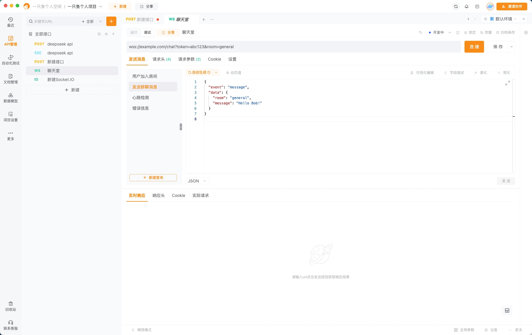Viewport: 532px width, 335px height.
Task: Collapse sidebar via 精简模式 toggle
Action: [142, 330]
